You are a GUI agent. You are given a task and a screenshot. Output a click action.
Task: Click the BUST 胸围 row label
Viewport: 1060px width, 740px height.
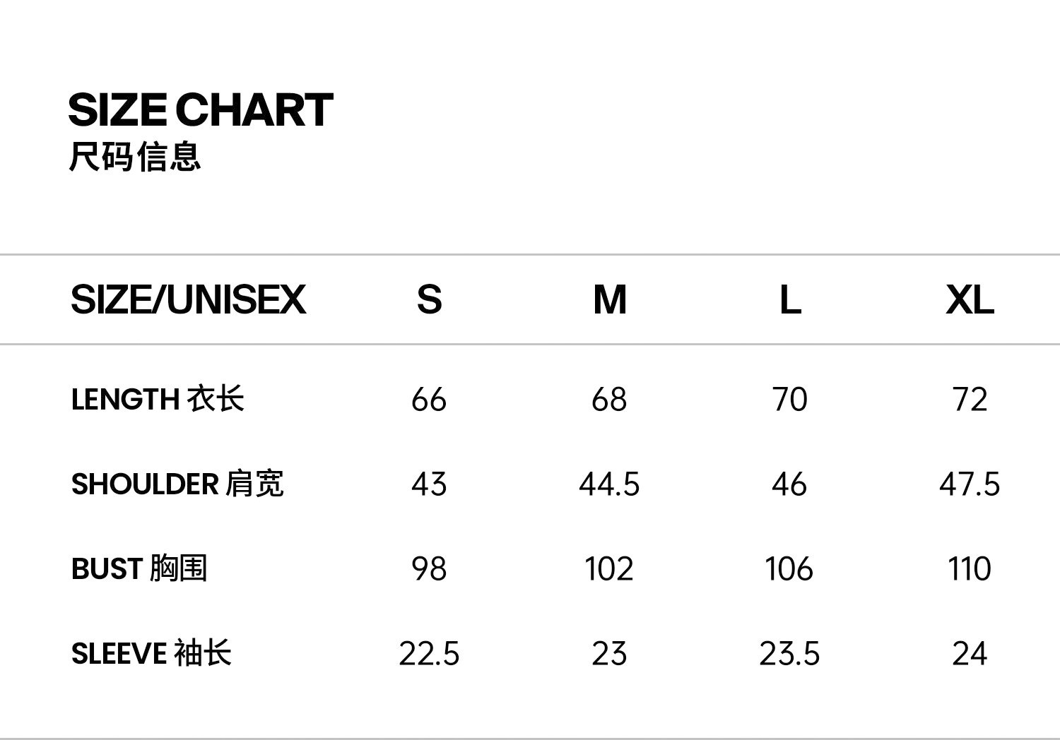click(x=139, y=568)
